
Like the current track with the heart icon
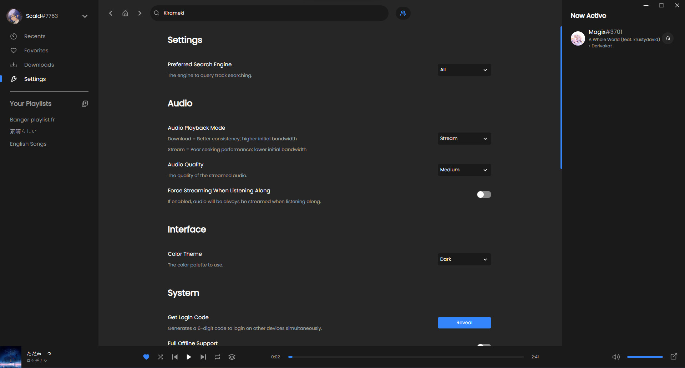pyautogui.click(x=146, y=357)
